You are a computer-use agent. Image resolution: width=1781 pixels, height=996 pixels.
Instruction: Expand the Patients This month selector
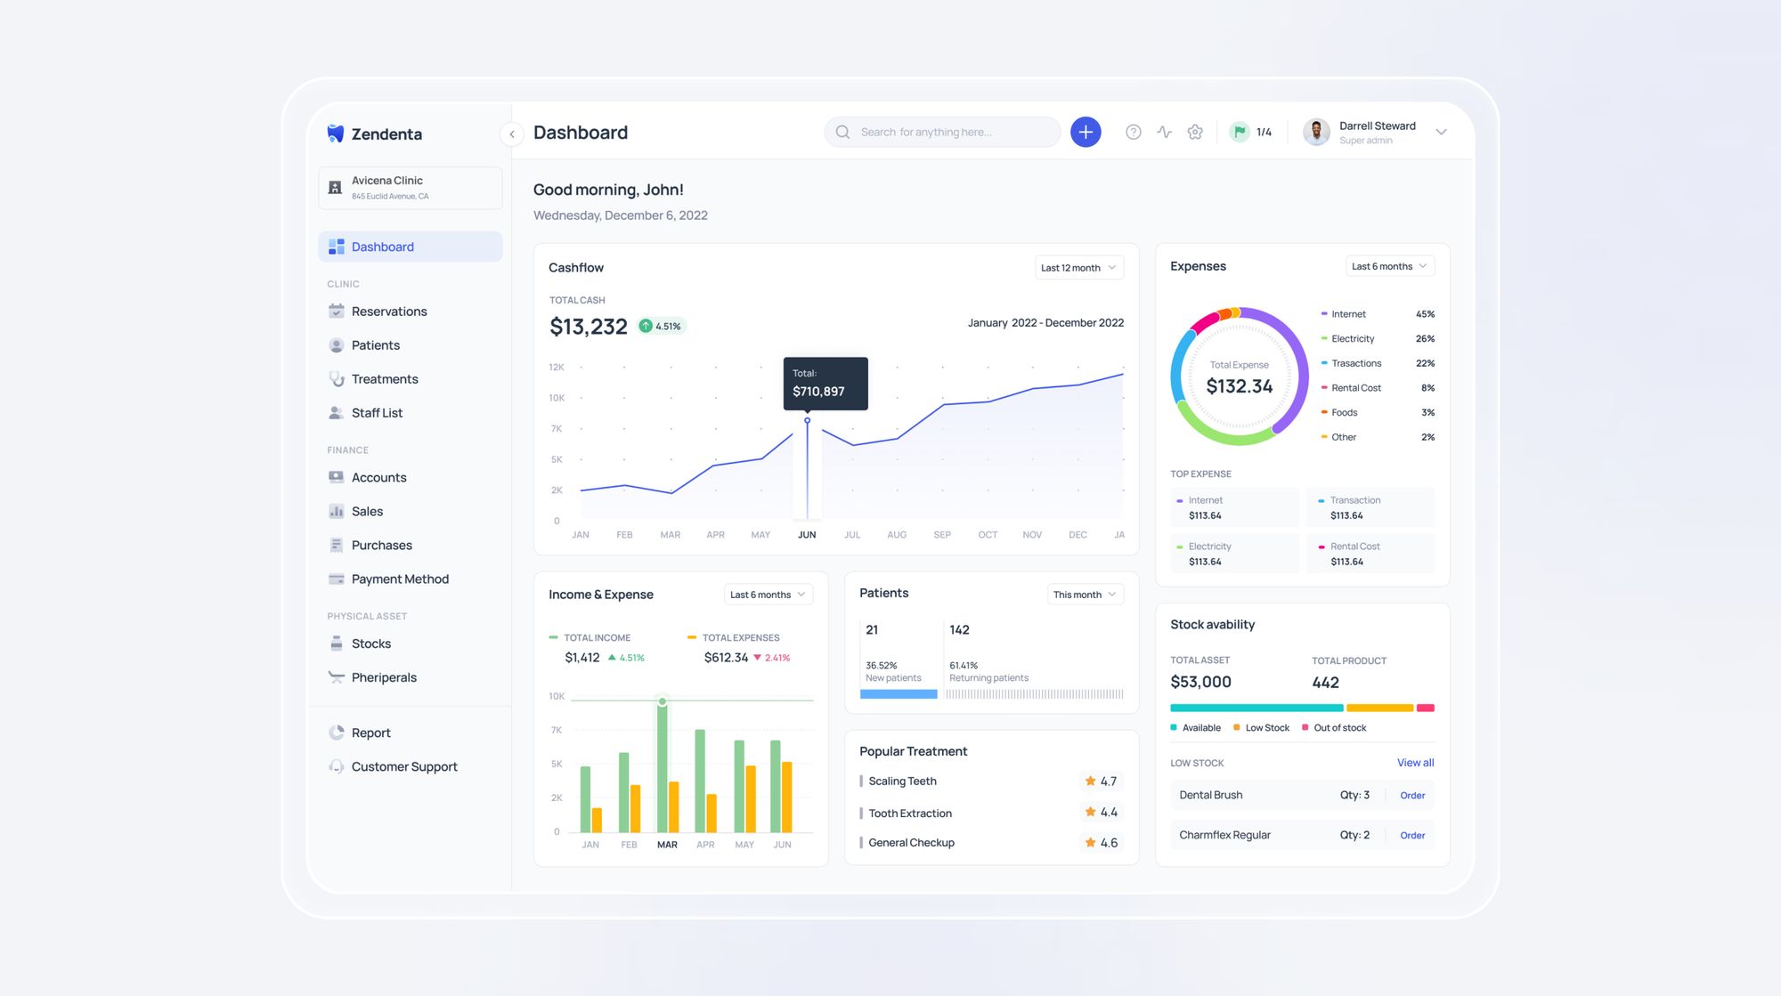coord(1084,594)
